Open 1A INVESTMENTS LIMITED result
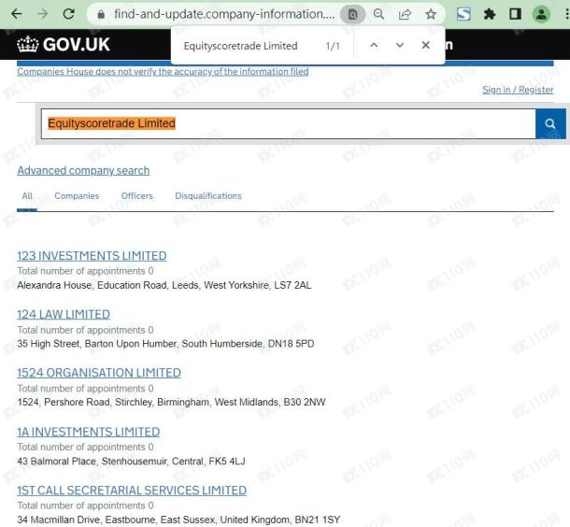This screenshot has height=527, width=570. coord(89,432)
